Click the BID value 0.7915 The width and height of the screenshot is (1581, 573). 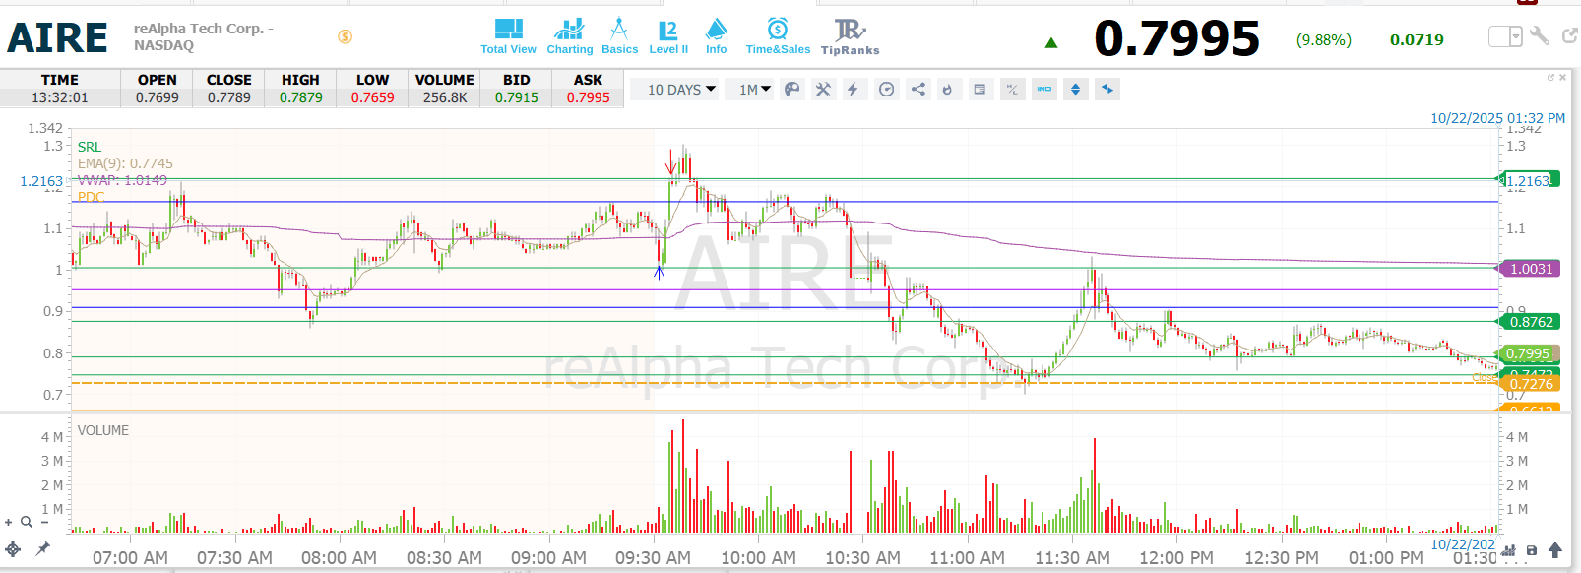coord(516,97)
